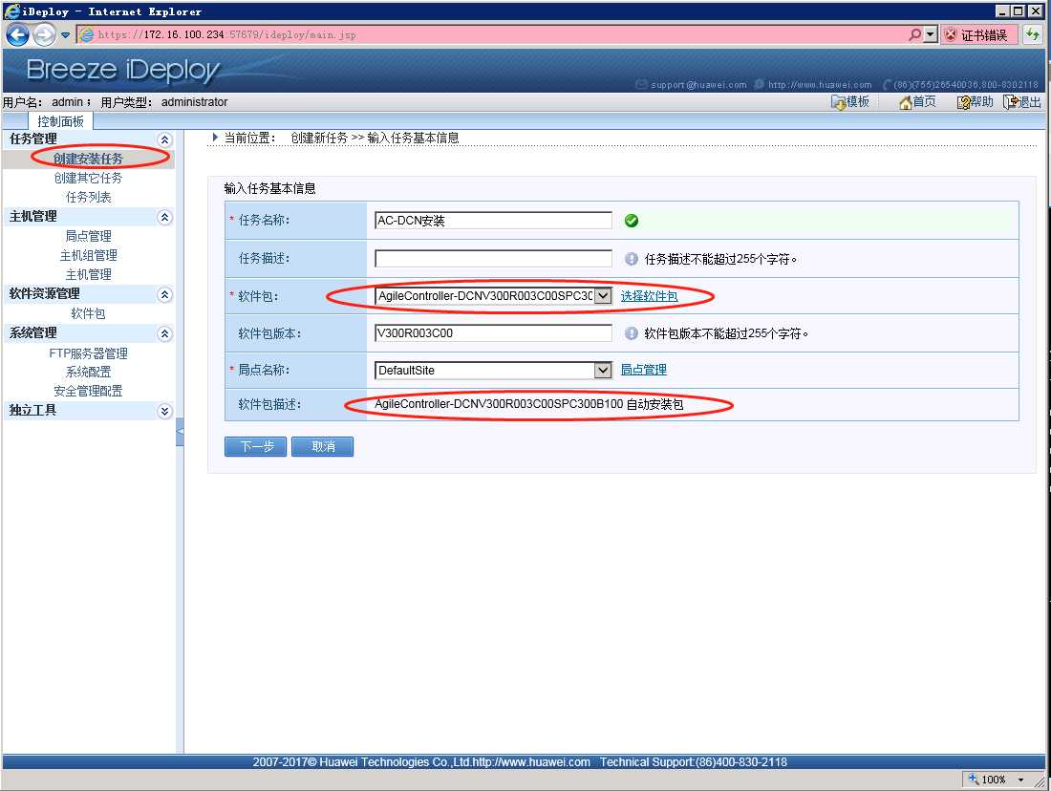Click the 任务名称 input field
The width and height of the screenshot is (1051, 791).
pos(493,221)
